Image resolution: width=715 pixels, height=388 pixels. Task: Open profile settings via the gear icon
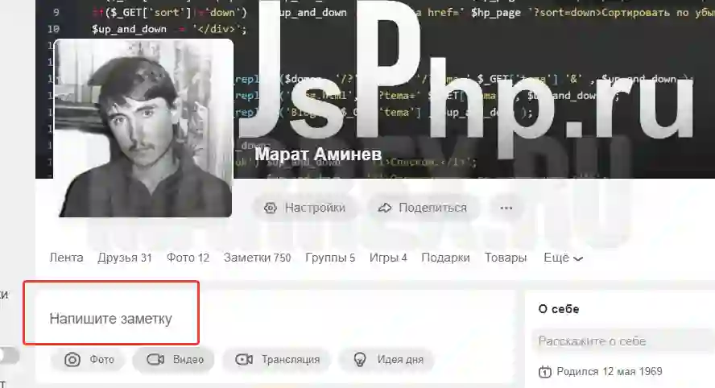[271, 208]
